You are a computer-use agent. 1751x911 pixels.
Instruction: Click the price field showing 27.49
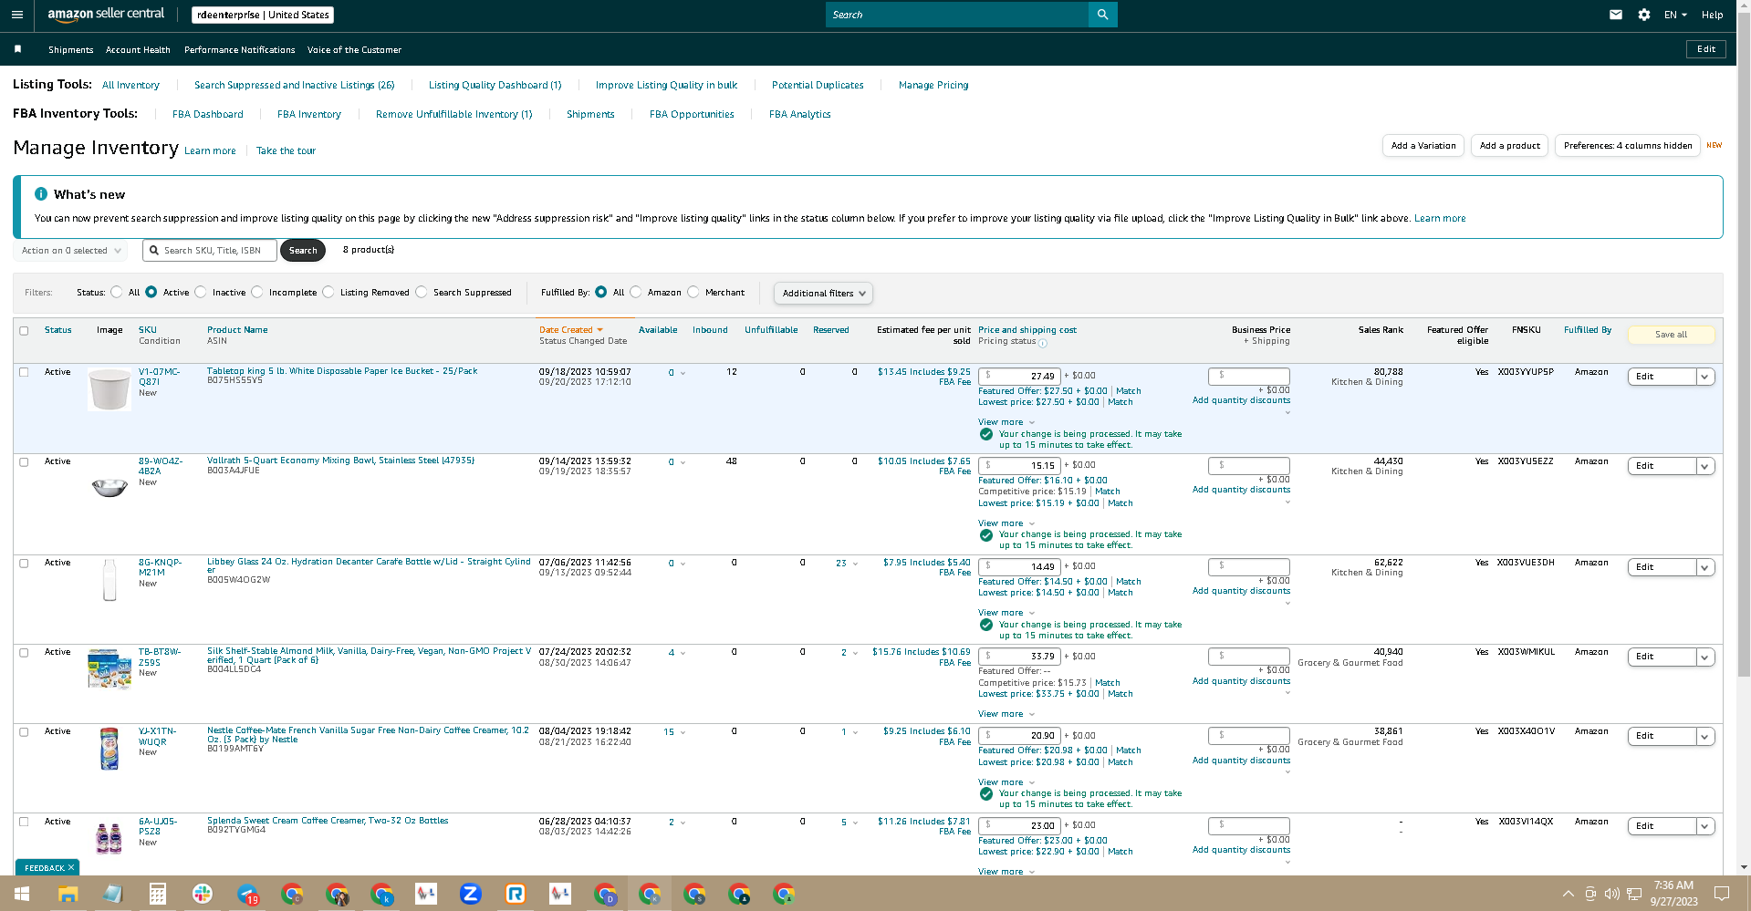pyautogui.click(x=1019, y=376)
